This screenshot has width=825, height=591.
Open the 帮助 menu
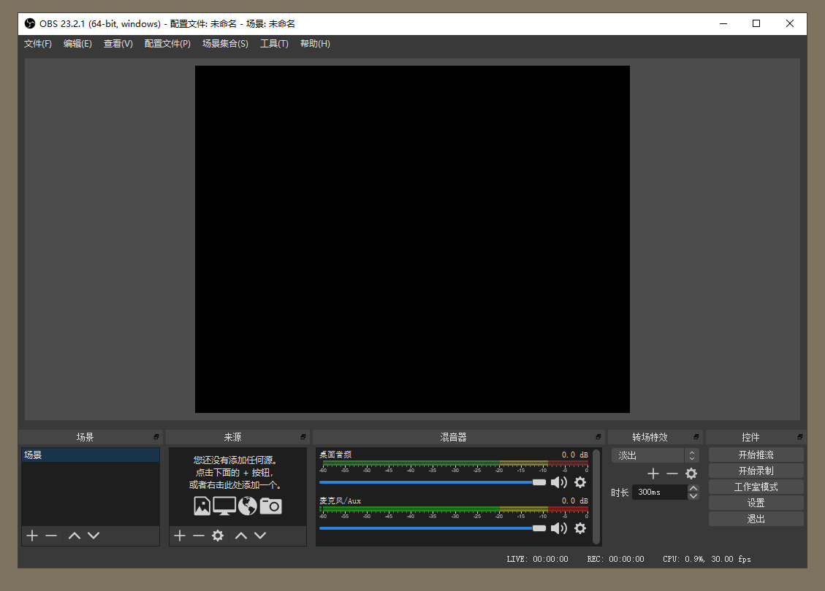[x=315, y=44]
